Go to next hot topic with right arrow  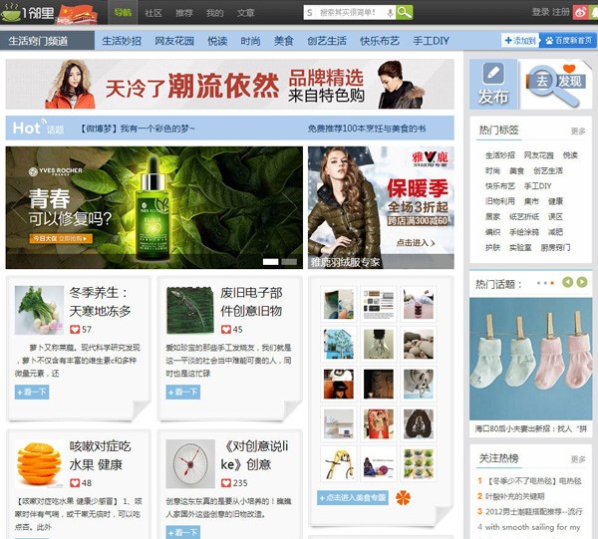[582, 282]
